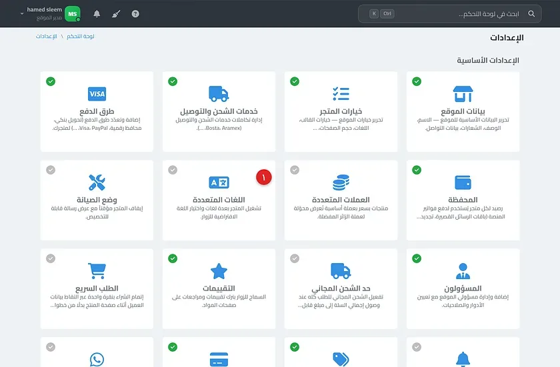
Task: Open the بيانات الموقع settings card title
Action: (463, 111)
